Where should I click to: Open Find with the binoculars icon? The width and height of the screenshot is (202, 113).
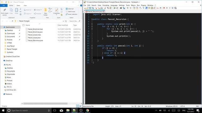click(x=121, y=8)
